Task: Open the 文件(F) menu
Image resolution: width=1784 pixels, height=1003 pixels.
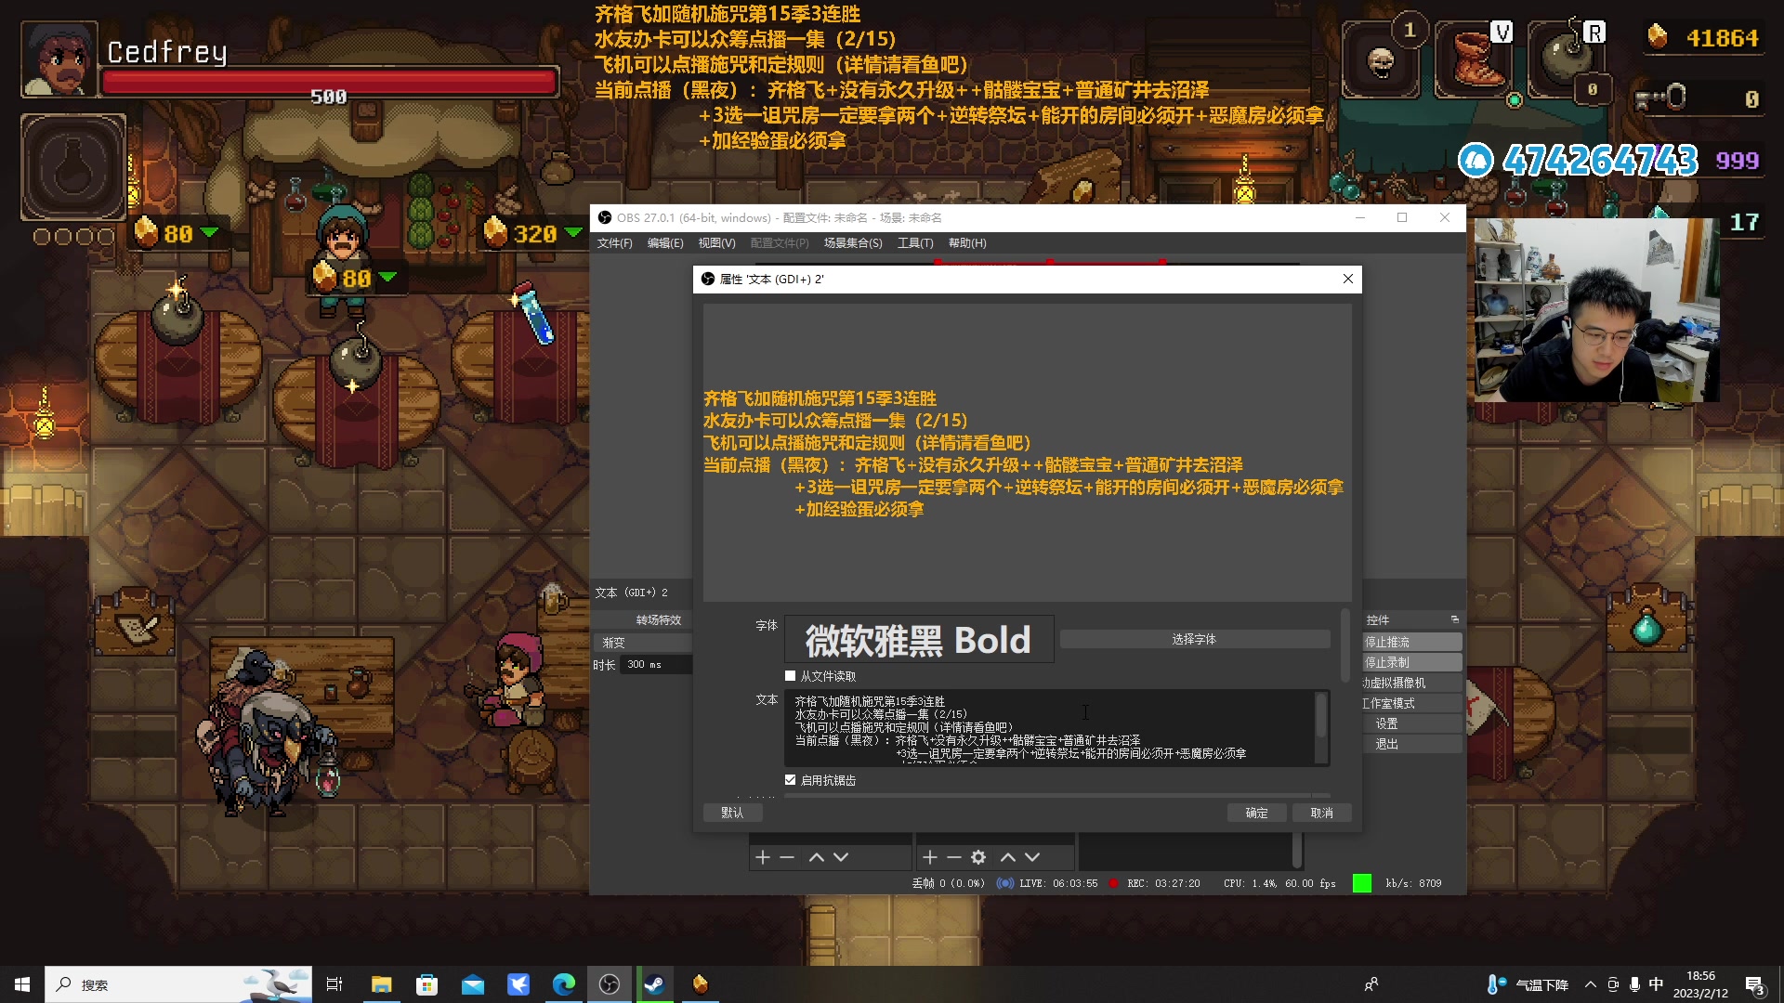Action: [x=614, y=243]
